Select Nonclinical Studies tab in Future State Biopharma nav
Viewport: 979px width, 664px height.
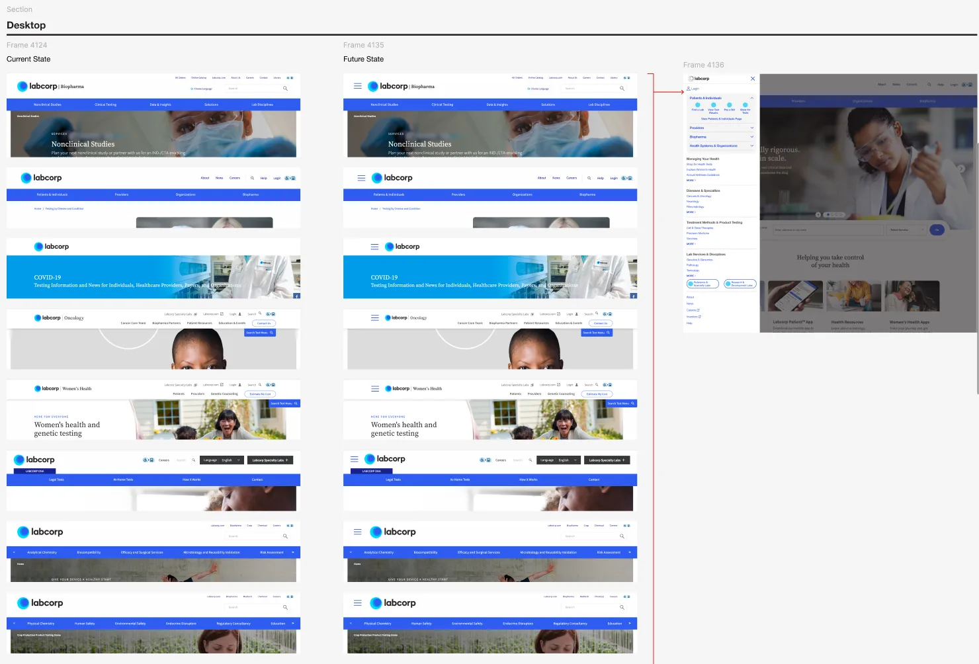click(384, 104)
